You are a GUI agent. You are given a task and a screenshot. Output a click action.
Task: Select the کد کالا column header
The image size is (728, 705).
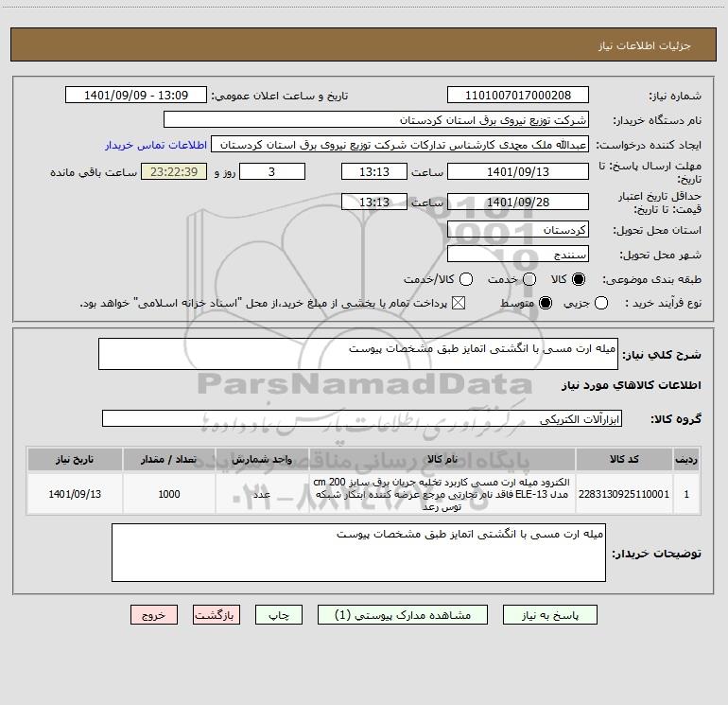(624, 459)
